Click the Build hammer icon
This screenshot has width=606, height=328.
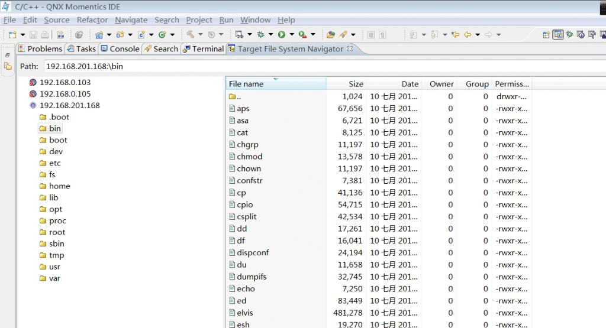(x=190, y=35)
